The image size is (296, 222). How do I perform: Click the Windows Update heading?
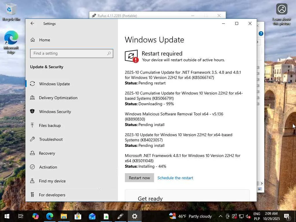[154, 40]
